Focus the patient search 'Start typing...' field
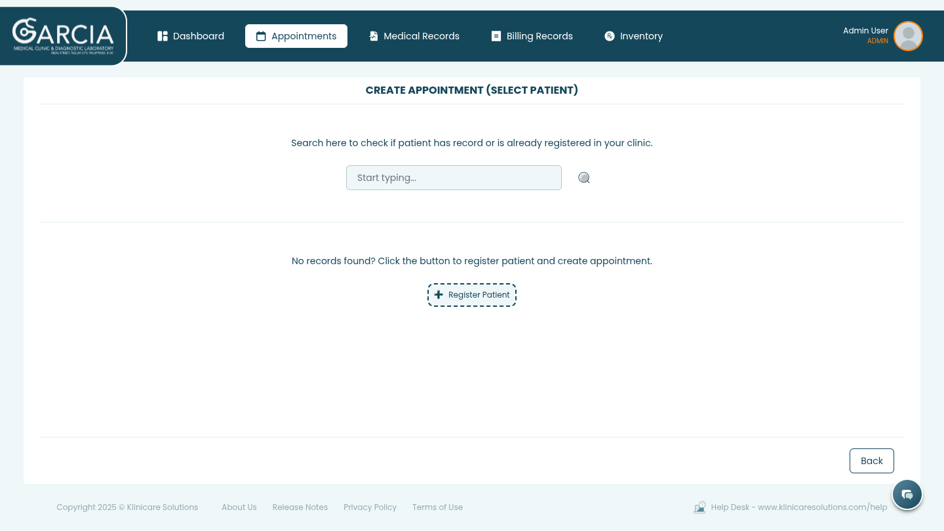Screen dimensions: 944x531 (454, 178)
